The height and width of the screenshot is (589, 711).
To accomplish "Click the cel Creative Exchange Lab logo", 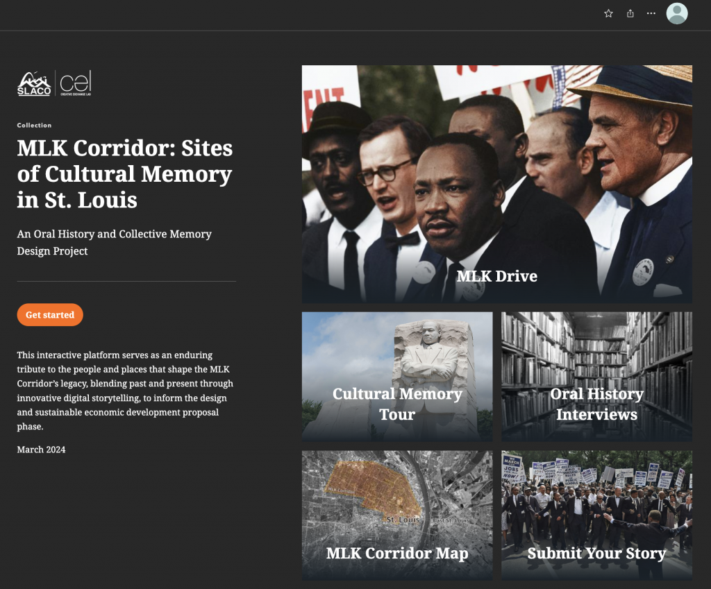I will 76,83.
